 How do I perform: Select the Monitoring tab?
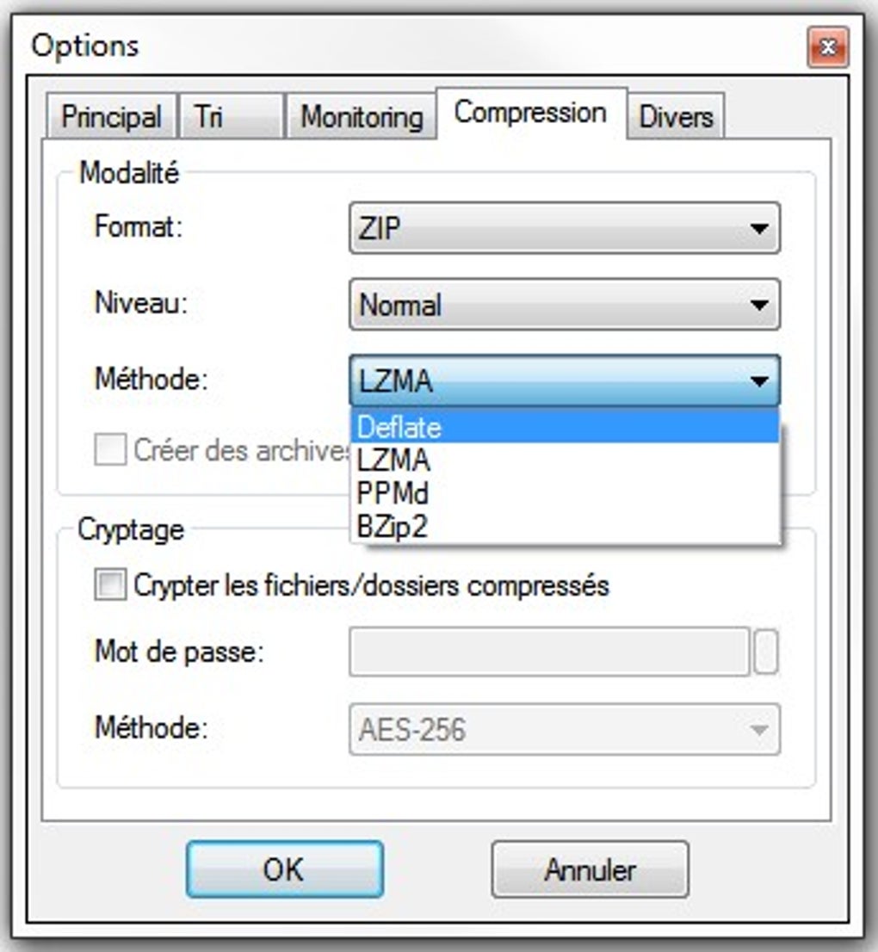pos(361,116)
